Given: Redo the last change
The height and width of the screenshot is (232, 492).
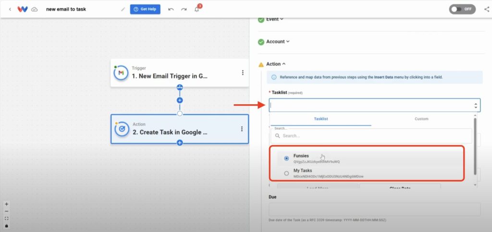Looking at the screenshot, I should click(x=184, y=9).
